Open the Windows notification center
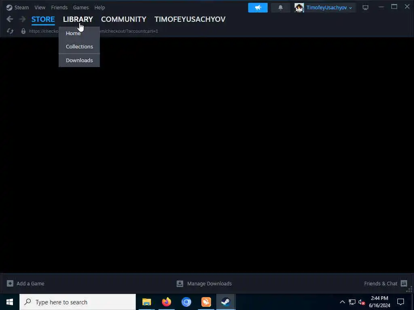This screenshot has width=414, height=310. pyautogui.click(x=401, y=302)
